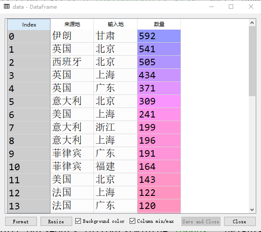261x232 pixels.
Task: Select 法国 in row 13
Action: (72, 206)
